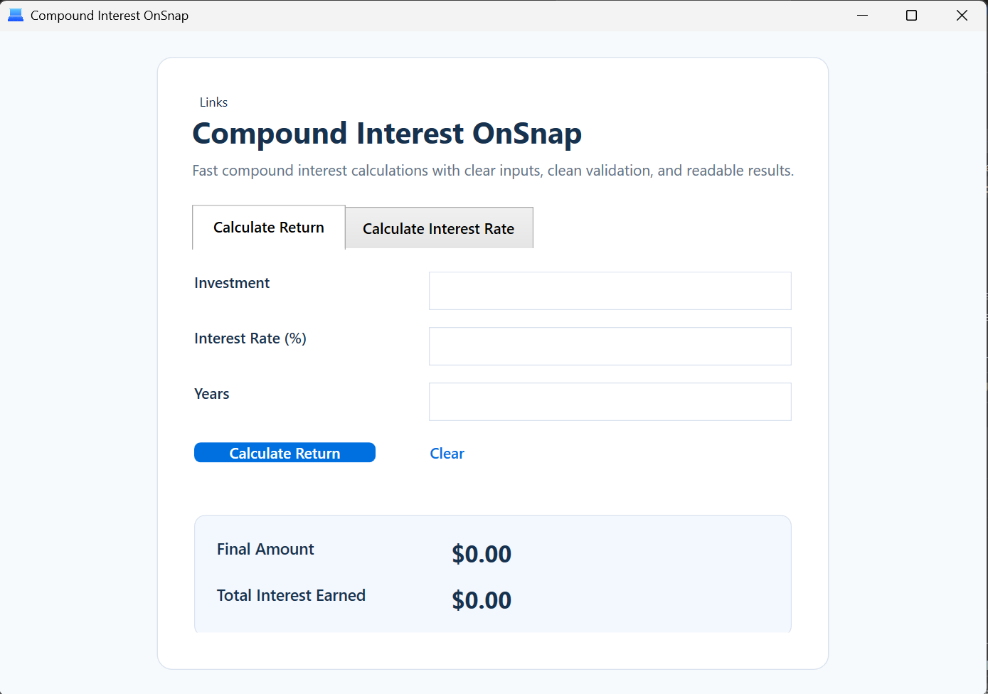Click the Clear link
The image size is (988, 694).
[x=447, y=454]
